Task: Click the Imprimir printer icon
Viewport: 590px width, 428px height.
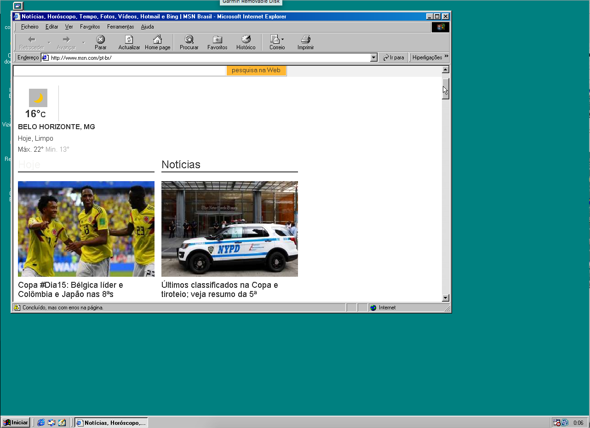Action: coord(305,40)
